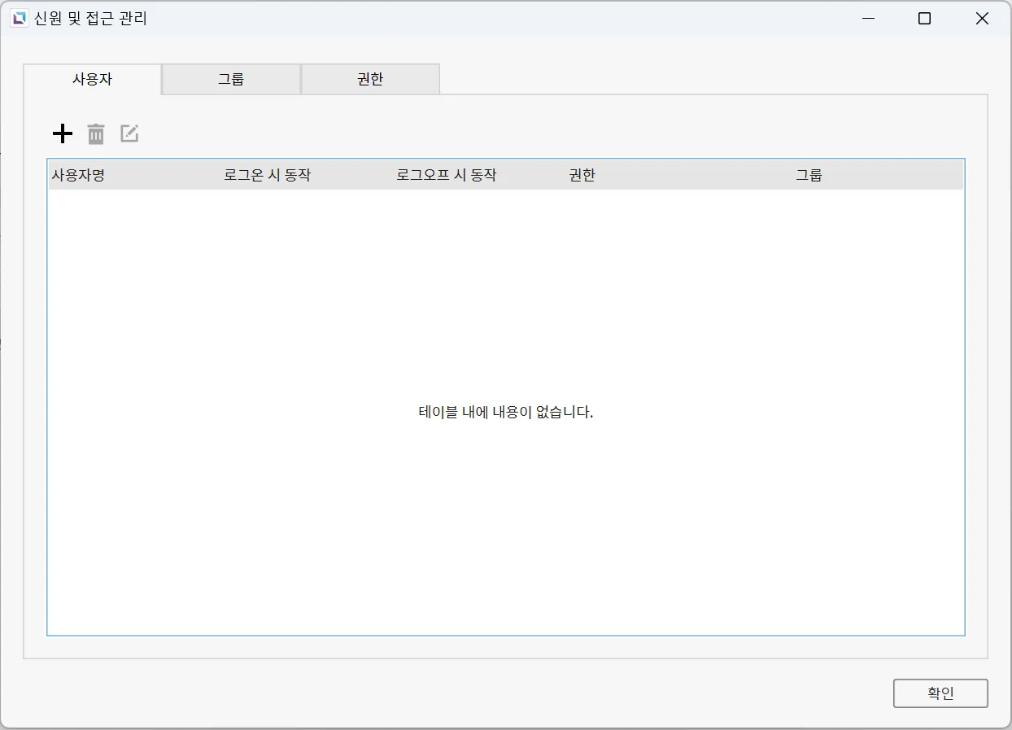The width and height of the screenshot is (1012, 730).
Task: Click the 로그오프 시 동작 column header
Action: point(446,175)
